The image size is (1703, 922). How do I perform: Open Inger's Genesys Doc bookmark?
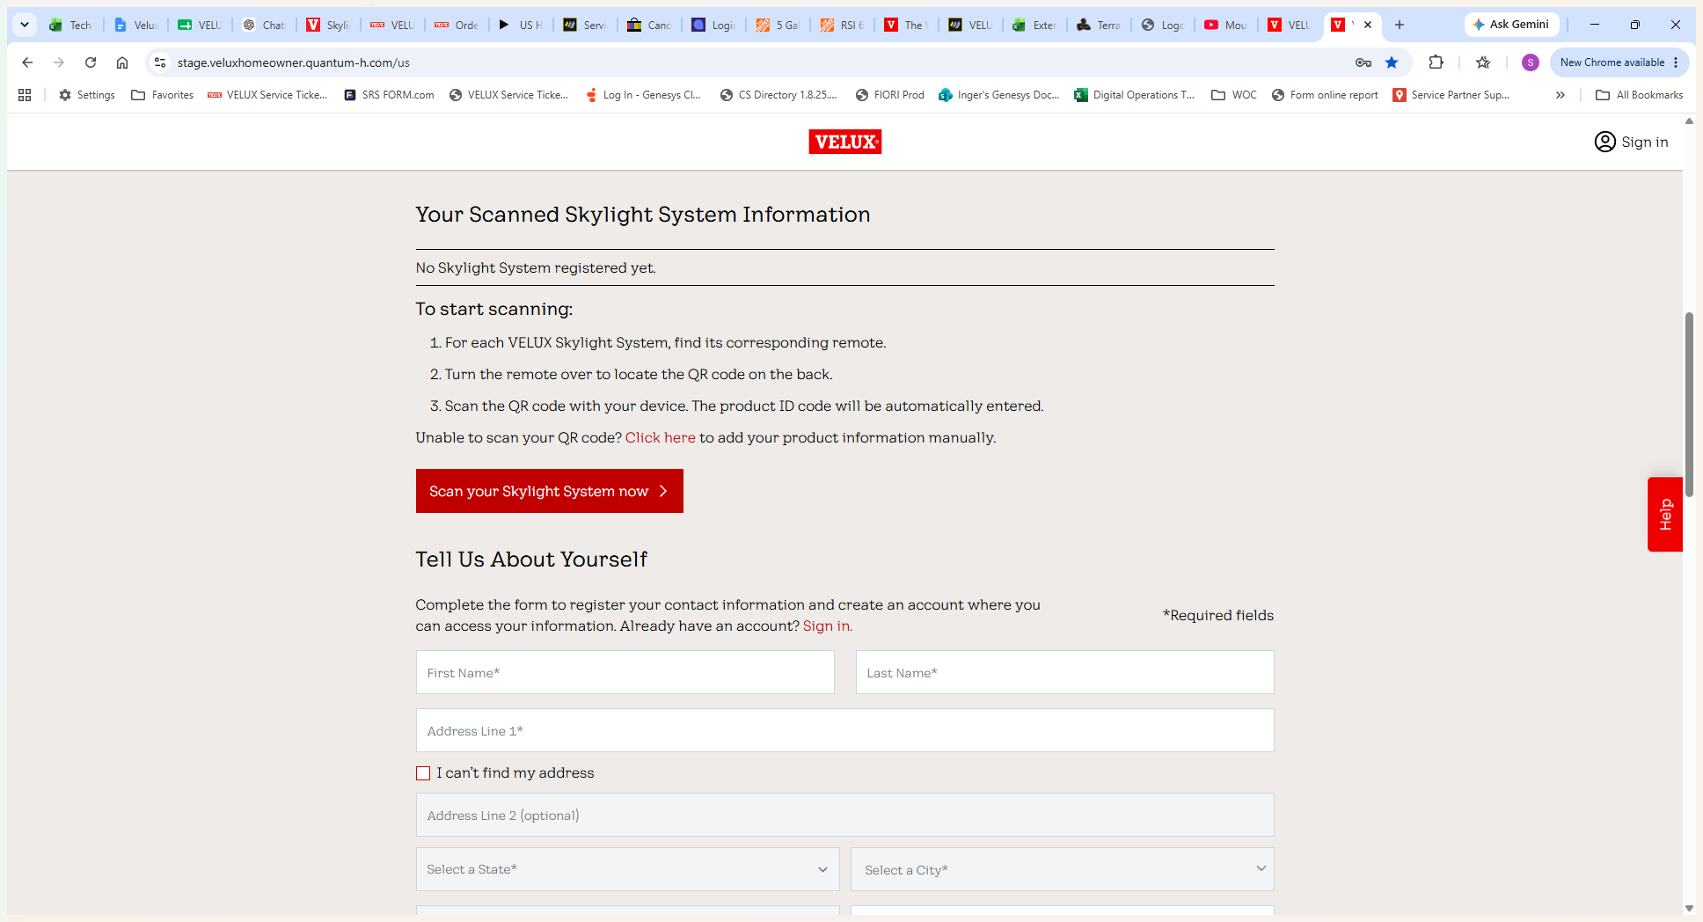pyautogui.click(x=998, y=95)
